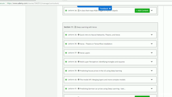Click 'Predicting house prices in the US' title
The image size is (172, 97).
point(101,71)
